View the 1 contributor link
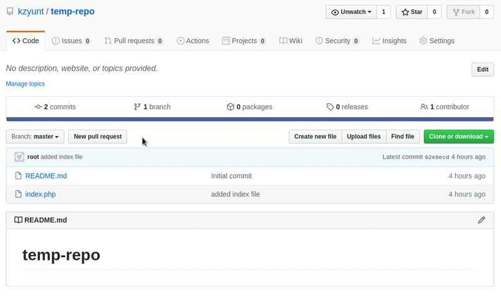This screenshot has height=296, width=501. click(x=445, y=107)
